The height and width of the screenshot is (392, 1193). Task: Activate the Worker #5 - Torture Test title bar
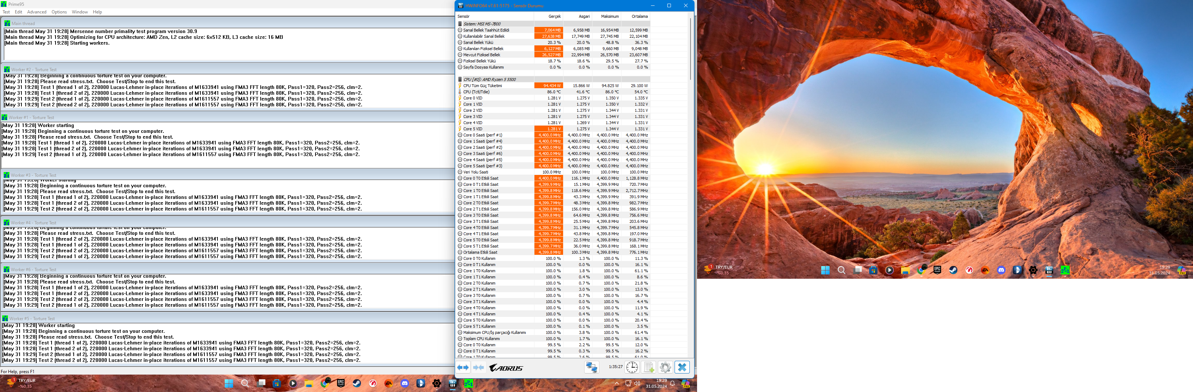(227, 318)
